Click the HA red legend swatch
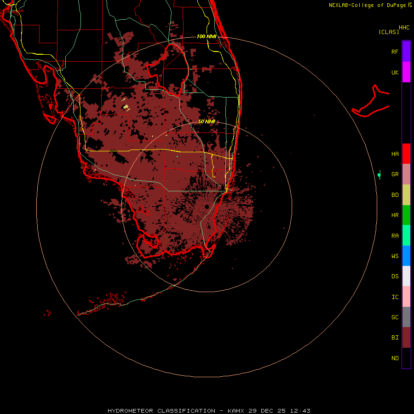 coord(406,154)
